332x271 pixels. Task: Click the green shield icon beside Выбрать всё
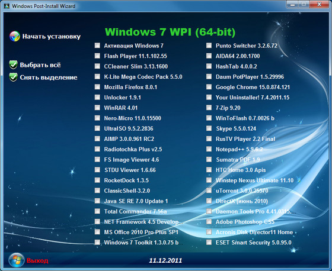13,65
